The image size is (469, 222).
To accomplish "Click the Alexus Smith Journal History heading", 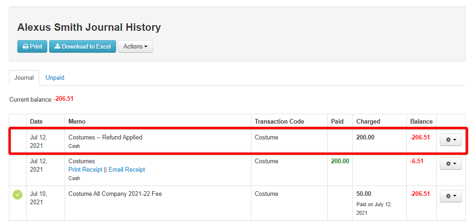I will coord(89,28).
